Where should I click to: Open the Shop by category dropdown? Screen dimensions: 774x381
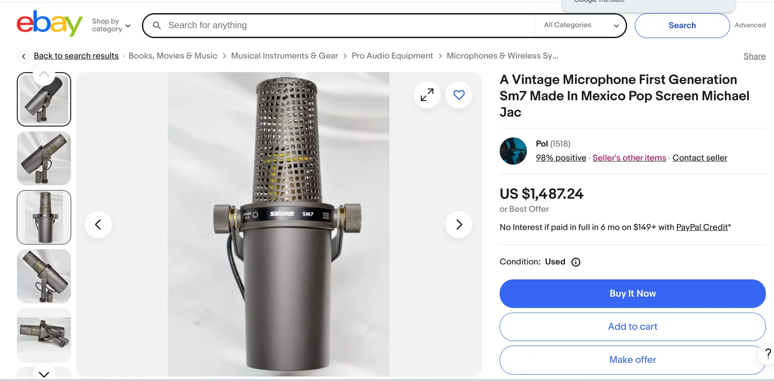pyautogui.click(x=111, y=25)
